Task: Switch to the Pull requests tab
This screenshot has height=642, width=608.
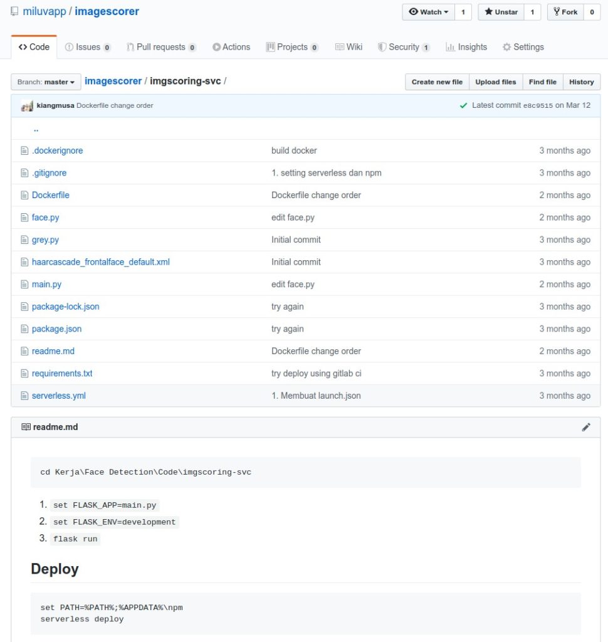Action: click(x=160, y=47)
